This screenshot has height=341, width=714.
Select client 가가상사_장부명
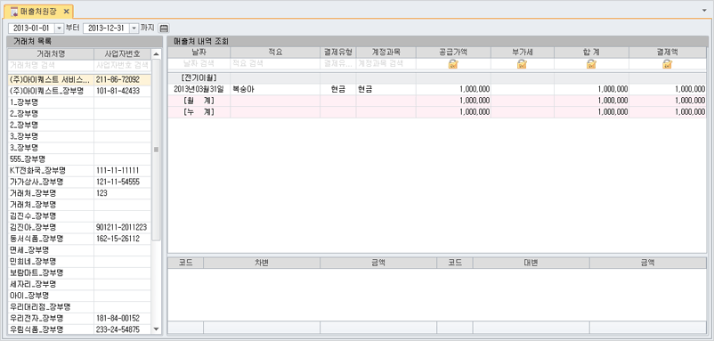click(x=79, y=183)
